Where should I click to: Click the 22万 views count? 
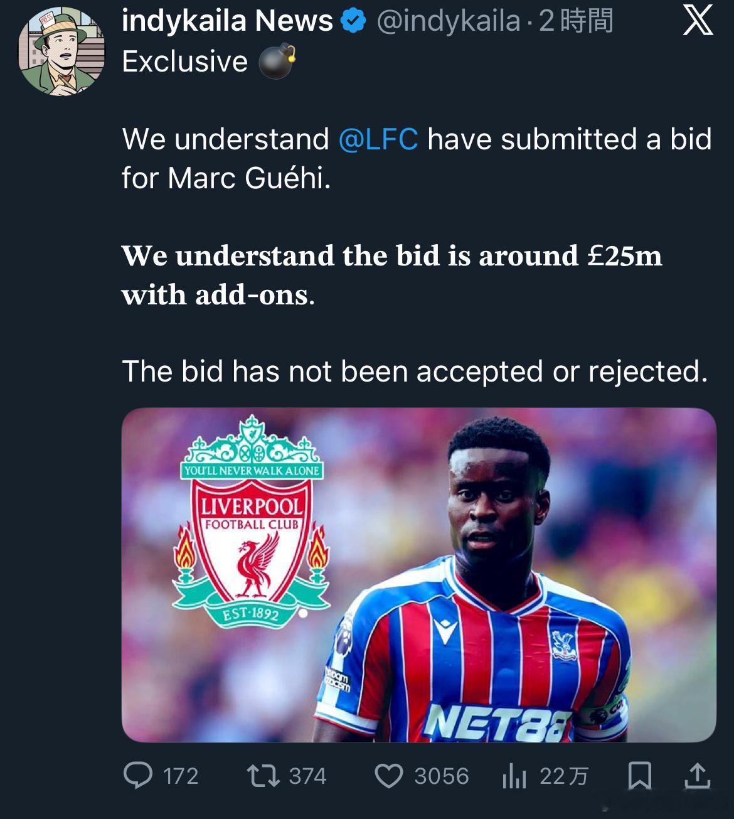564,776
